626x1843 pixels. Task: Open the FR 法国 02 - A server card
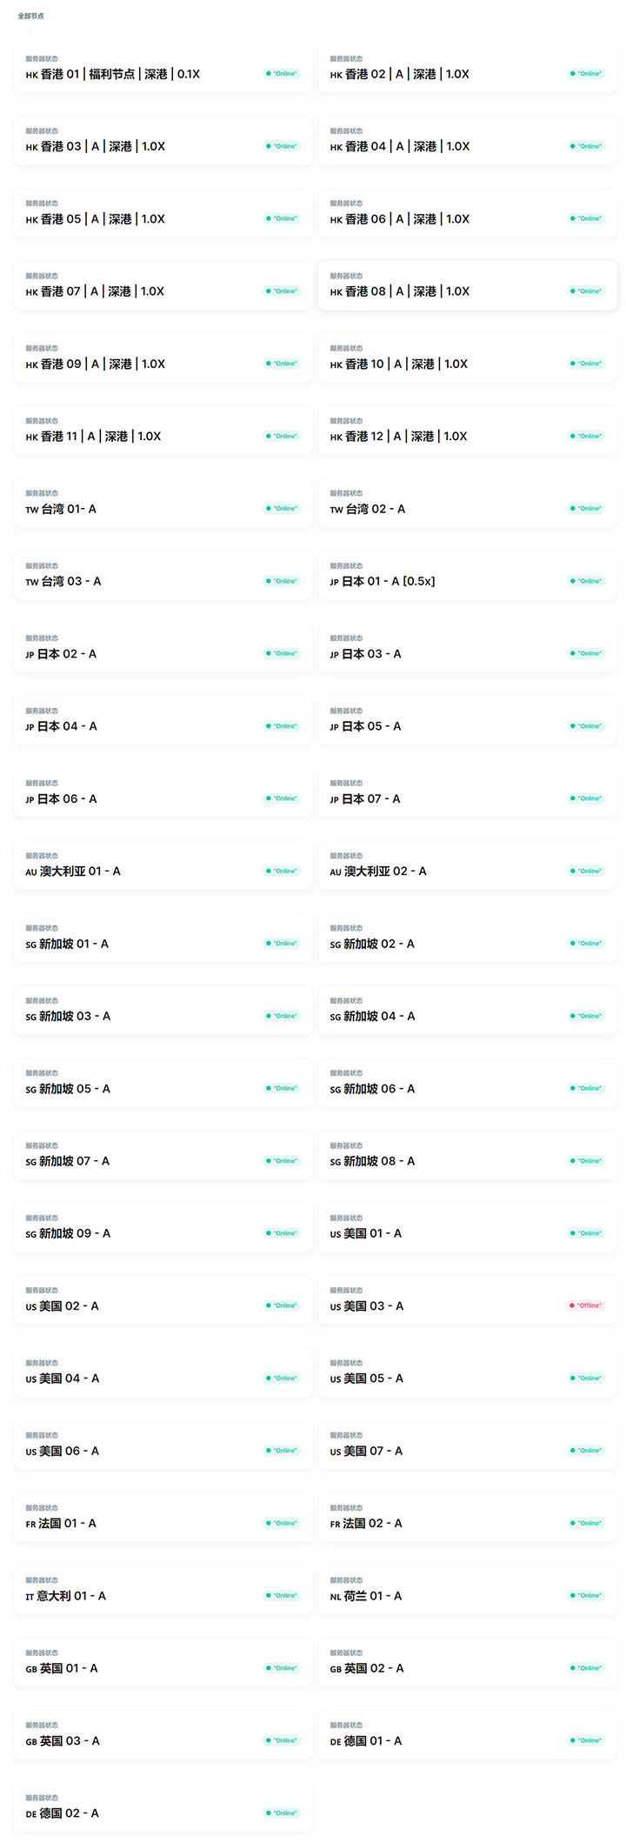point(467,1518)
